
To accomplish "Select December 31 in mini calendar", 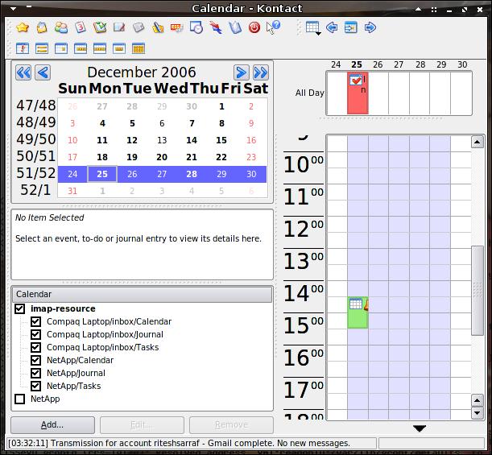I will (x=72, y=191).
